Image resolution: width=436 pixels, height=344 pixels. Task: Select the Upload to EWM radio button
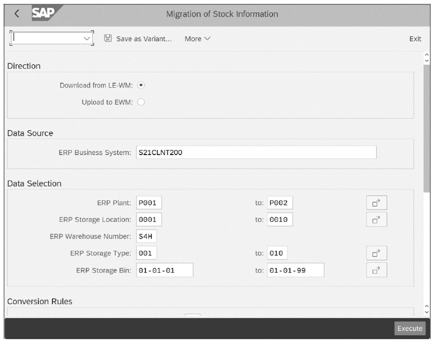click(x=141, y=102)
